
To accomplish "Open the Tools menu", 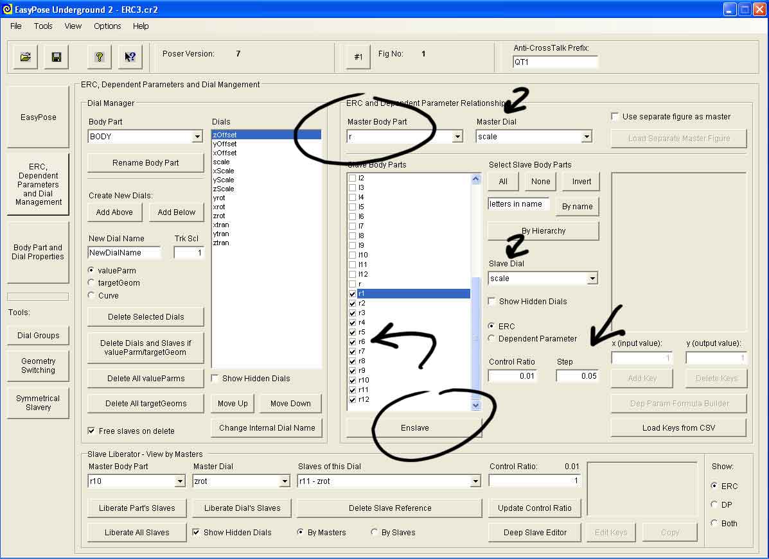I will 43,26.
